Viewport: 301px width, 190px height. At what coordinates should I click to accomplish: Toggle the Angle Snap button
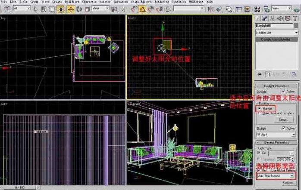tap(142, 9)
